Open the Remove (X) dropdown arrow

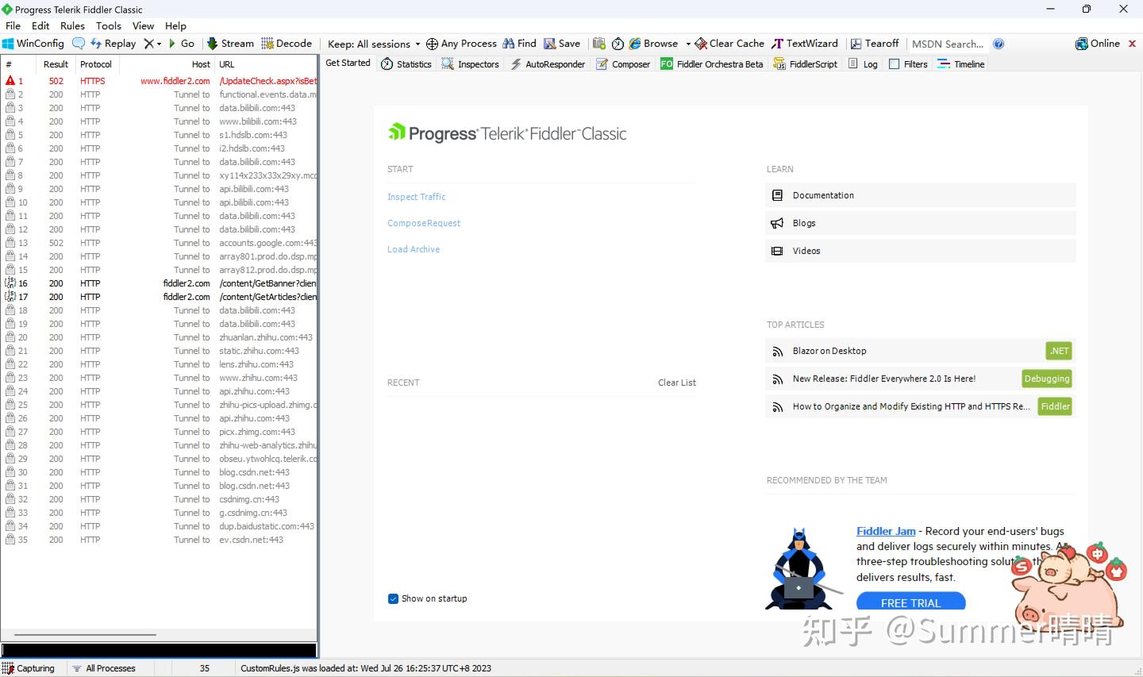(159, 44)
